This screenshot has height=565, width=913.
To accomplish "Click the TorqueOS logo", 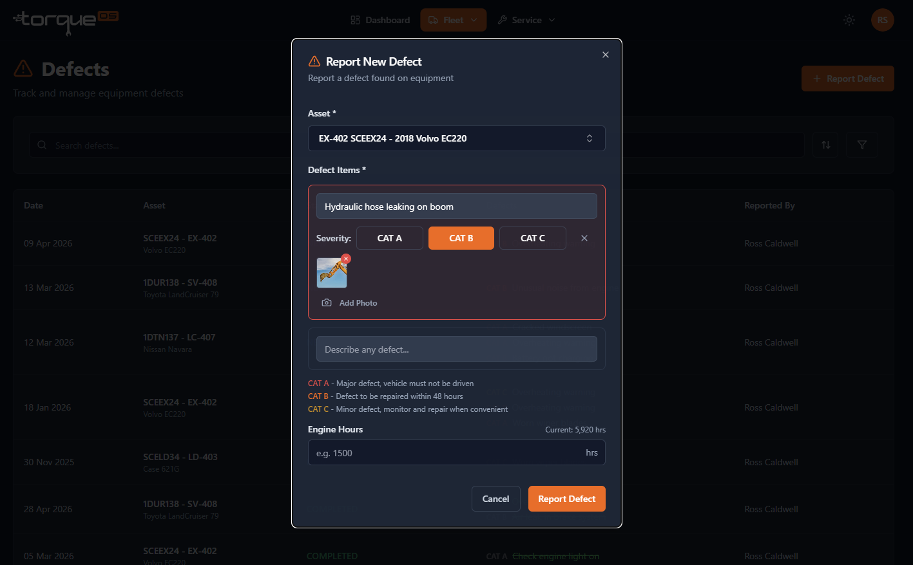I will coord(66,21).
